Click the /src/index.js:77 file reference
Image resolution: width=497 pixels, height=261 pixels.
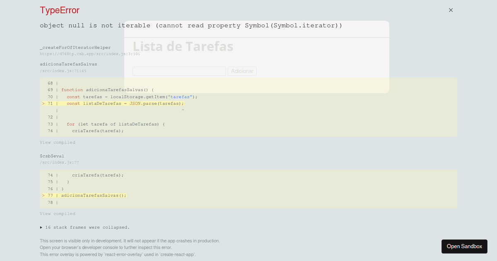point(59,162)
